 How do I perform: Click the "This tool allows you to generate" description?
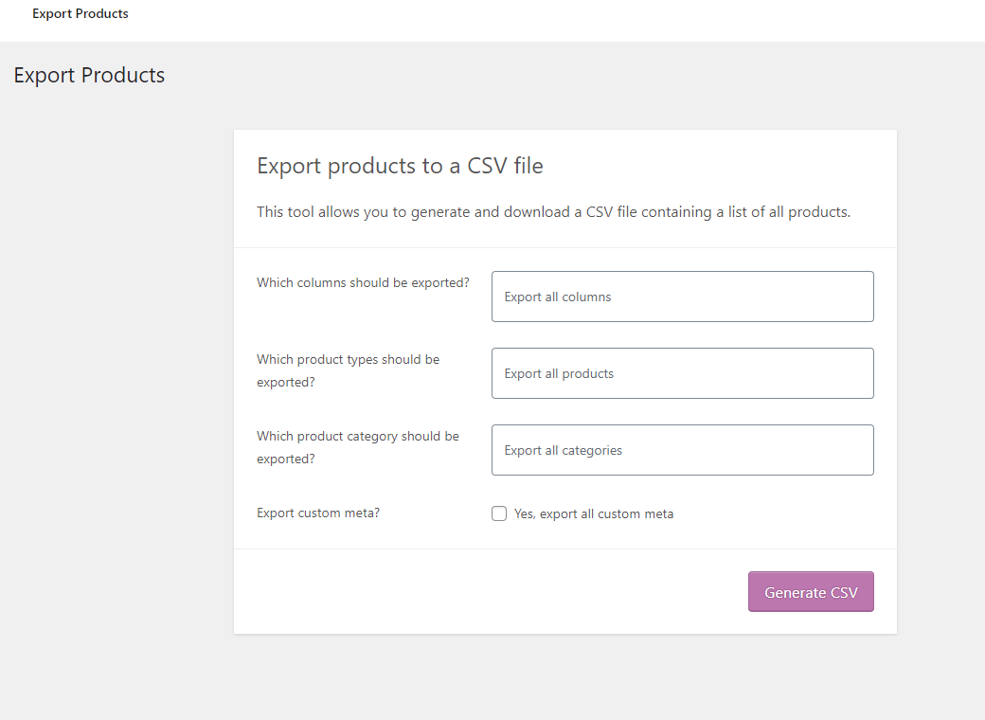(x=553, y=212)
